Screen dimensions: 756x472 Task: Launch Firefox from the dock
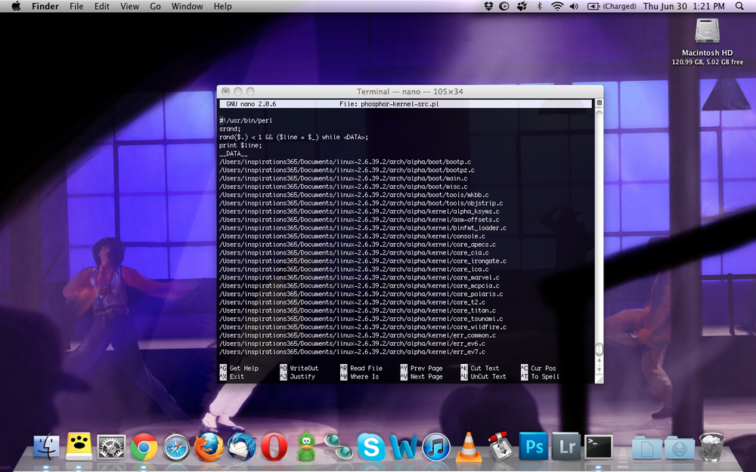point(209,447)
